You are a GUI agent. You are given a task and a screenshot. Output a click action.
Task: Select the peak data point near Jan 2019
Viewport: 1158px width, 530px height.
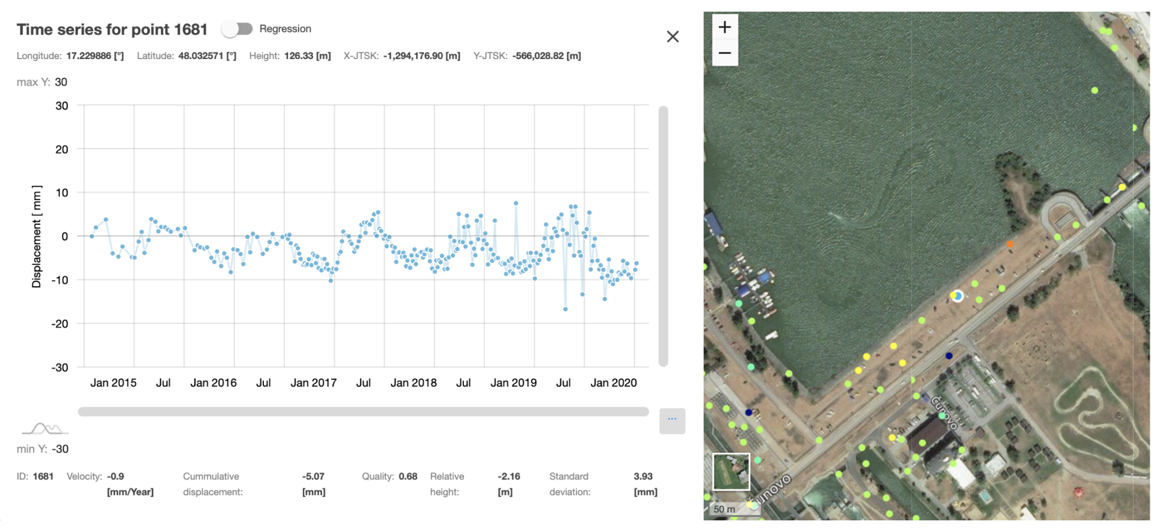tap(515, 202)
